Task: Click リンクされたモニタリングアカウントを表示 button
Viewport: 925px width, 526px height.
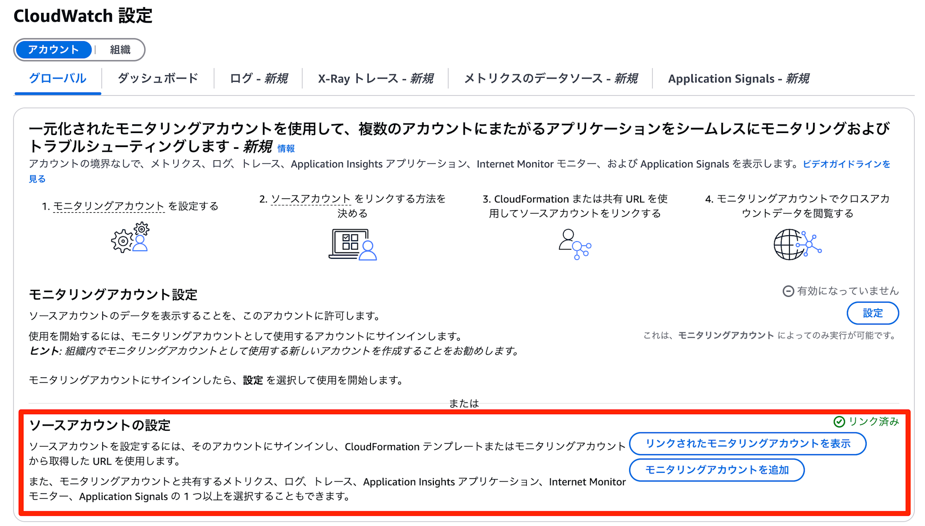Action: pos(748,444)
